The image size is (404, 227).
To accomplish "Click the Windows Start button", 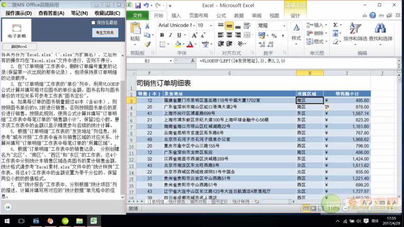I will pyautogui.click(x=7, y=221).
